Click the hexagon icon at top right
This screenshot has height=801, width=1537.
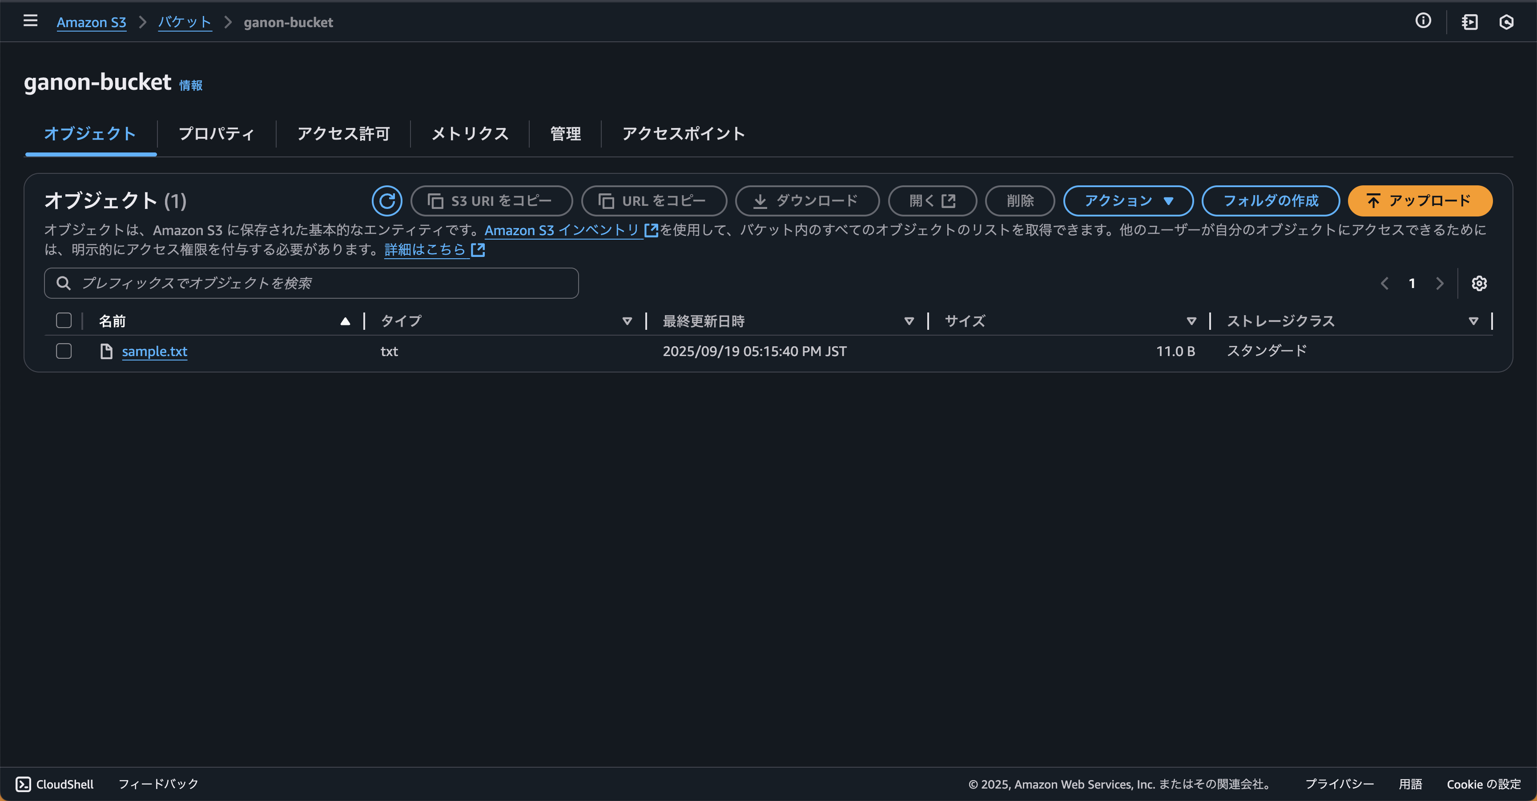click(1506, 22)
